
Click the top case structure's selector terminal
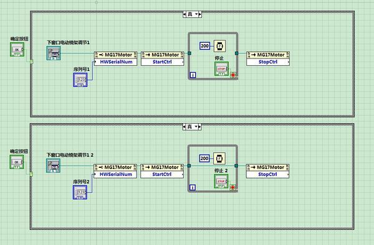click(x=31, y=62)
